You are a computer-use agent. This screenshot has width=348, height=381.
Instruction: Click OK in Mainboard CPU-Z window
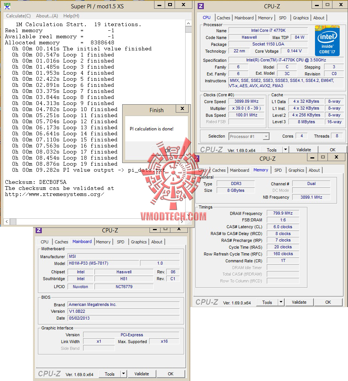(x=170, y=374)
